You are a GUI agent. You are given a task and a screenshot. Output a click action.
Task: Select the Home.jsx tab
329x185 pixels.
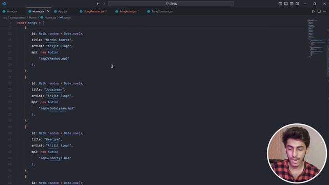[38, 11]
